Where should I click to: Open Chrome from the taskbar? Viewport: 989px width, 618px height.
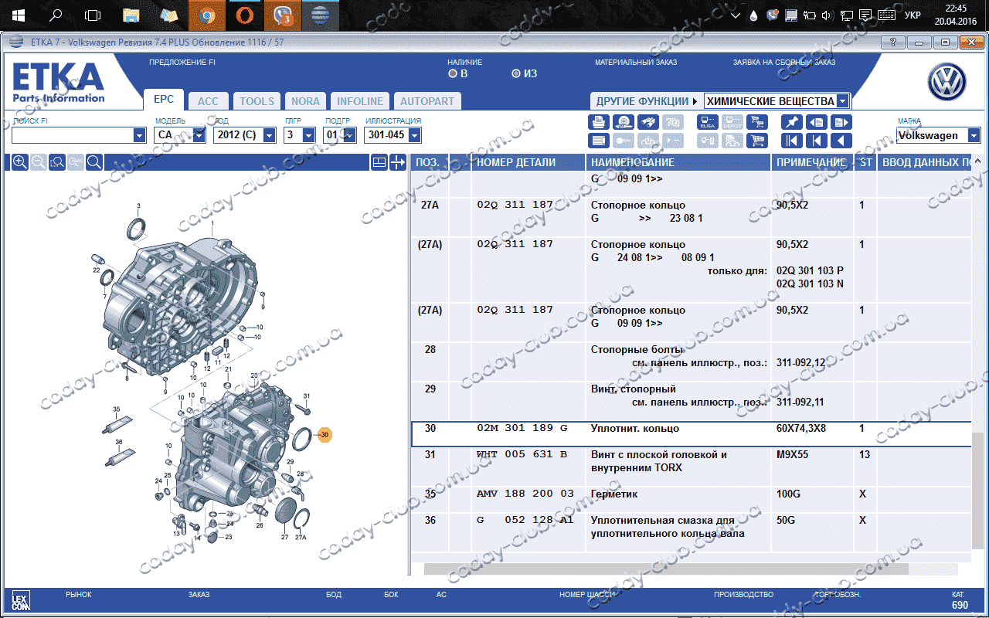click(x=206, y=15)
